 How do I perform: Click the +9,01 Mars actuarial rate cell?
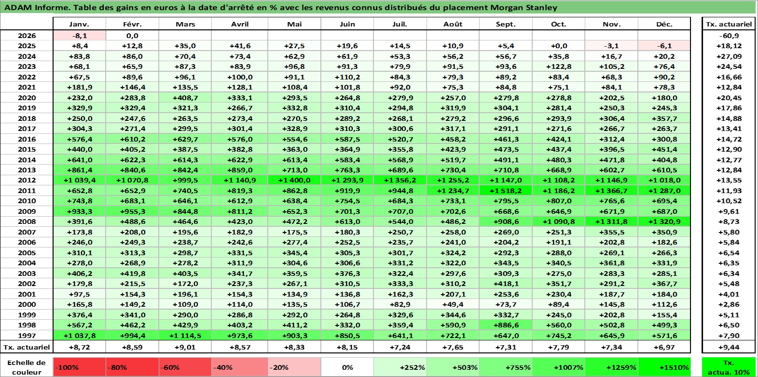(x=185, y=347)
